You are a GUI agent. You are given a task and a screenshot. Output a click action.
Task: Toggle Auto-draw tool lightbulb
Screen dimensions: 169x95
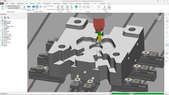click(x=105, y=8)
